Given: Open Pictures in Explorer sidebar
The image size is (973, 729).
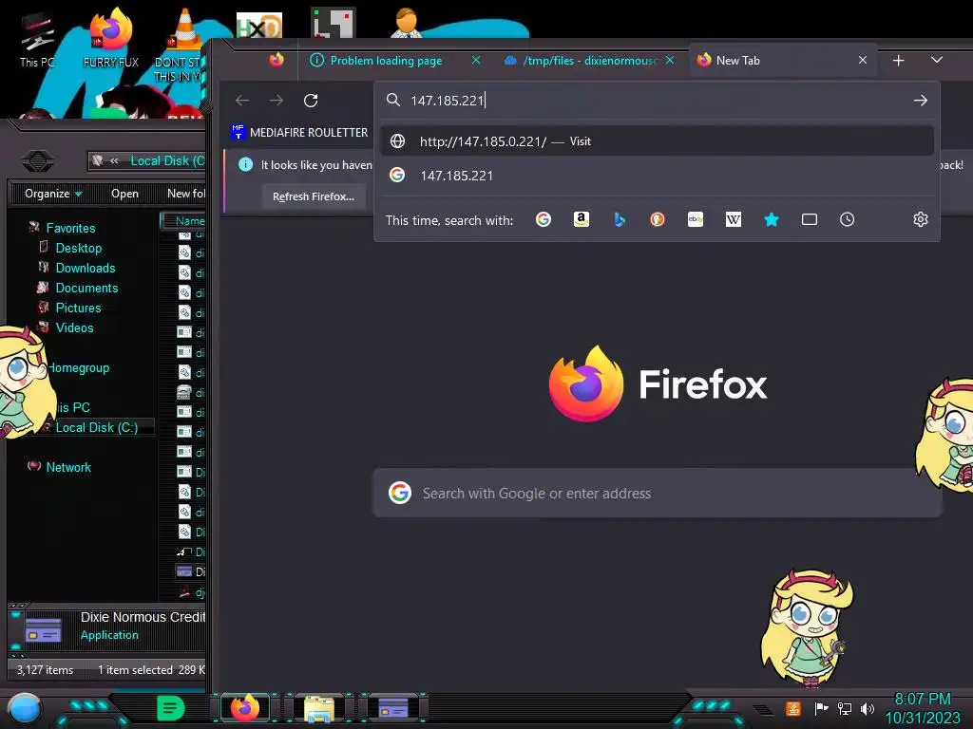Looking at the screenshot, I should [78, 308].
